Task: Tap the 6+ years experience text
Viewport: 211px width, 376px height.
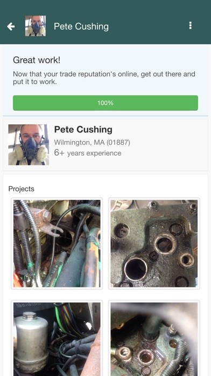Action: (88, 153)
